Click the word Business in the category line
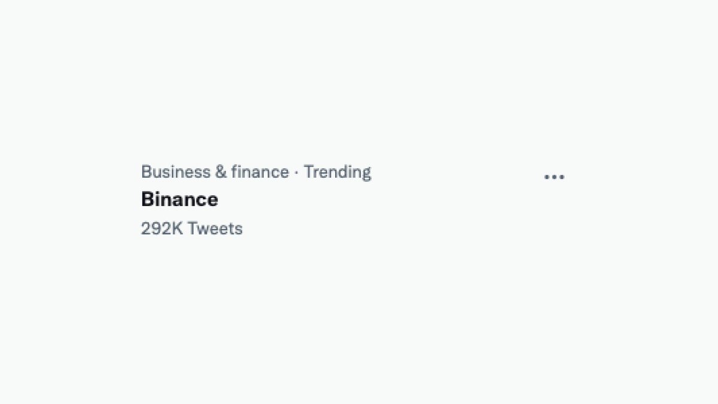718x404 pixels. 175,172
